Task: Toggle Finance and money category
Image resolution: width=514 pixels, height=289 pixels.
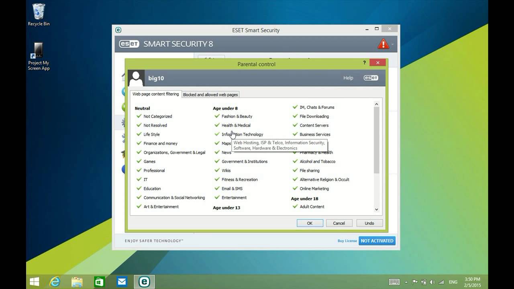Action: (139, 143)
